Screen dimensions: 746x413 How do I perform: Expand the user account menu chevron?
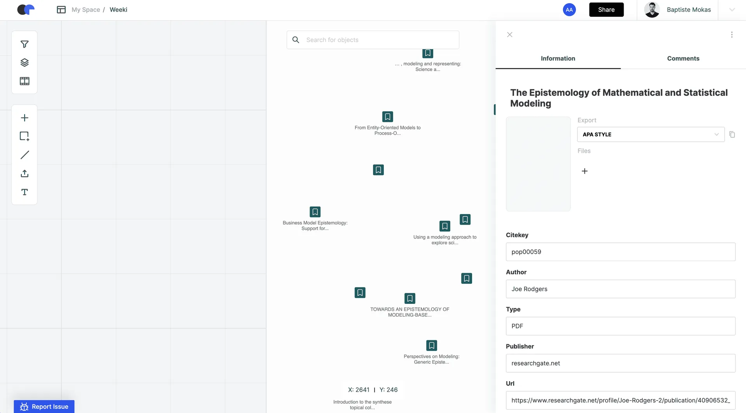point(732,10)
